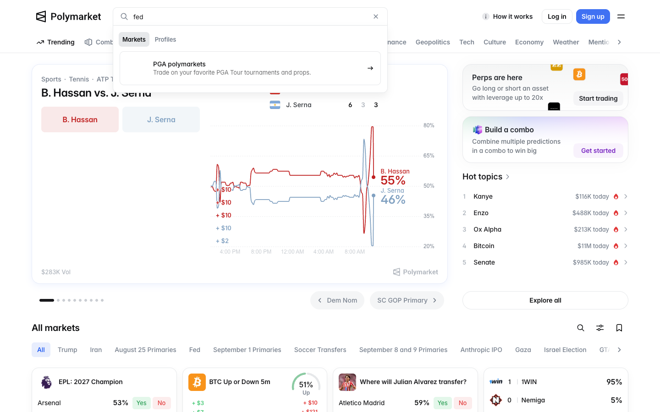The height and width of the screenshot is (412, 660).
Task: Click flame icon next to Ox Alpha
Action: 616,229
